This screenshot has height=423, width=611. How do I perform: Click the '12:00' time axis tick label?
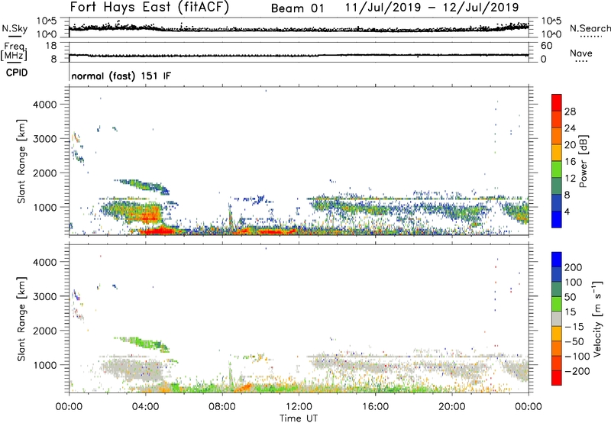click(299, 407)
